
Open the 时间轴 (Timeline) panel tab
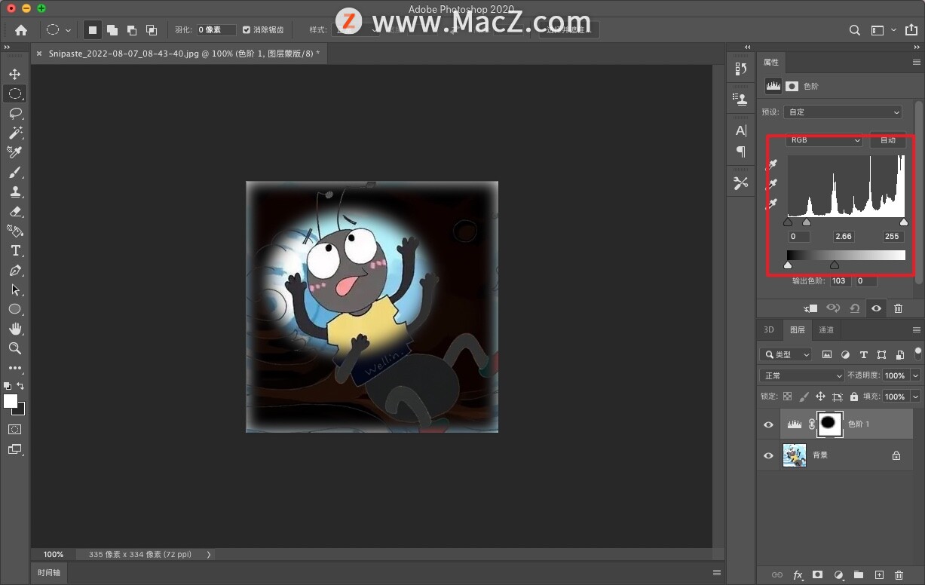point(49,572)
